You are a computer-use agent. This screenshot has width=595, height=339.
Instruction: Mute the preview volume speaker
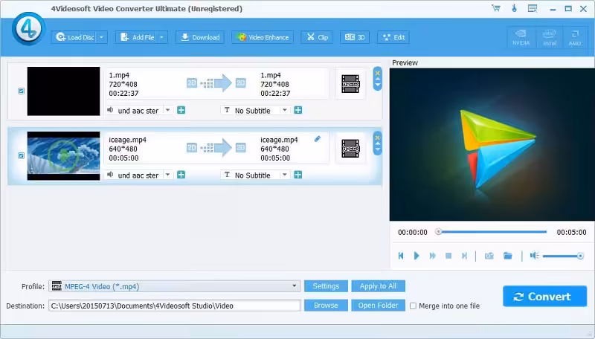point(533,256)
